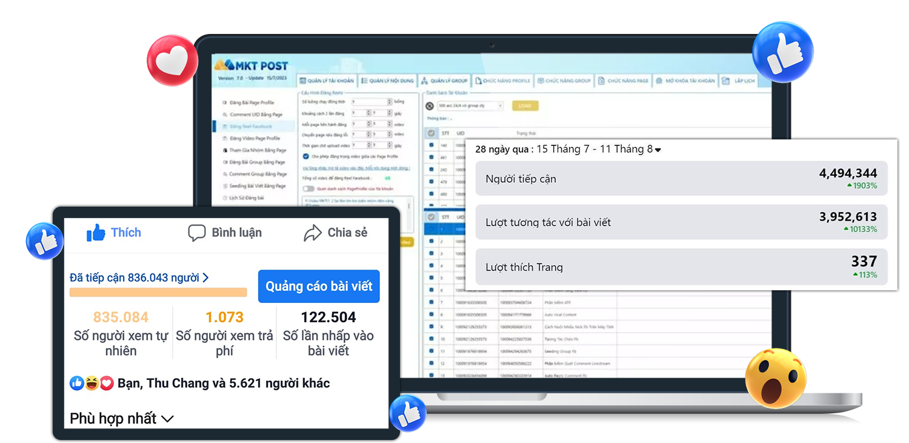
Task: Click the icon beside Đăng Bài Page Profile
Action: (224, 102)
